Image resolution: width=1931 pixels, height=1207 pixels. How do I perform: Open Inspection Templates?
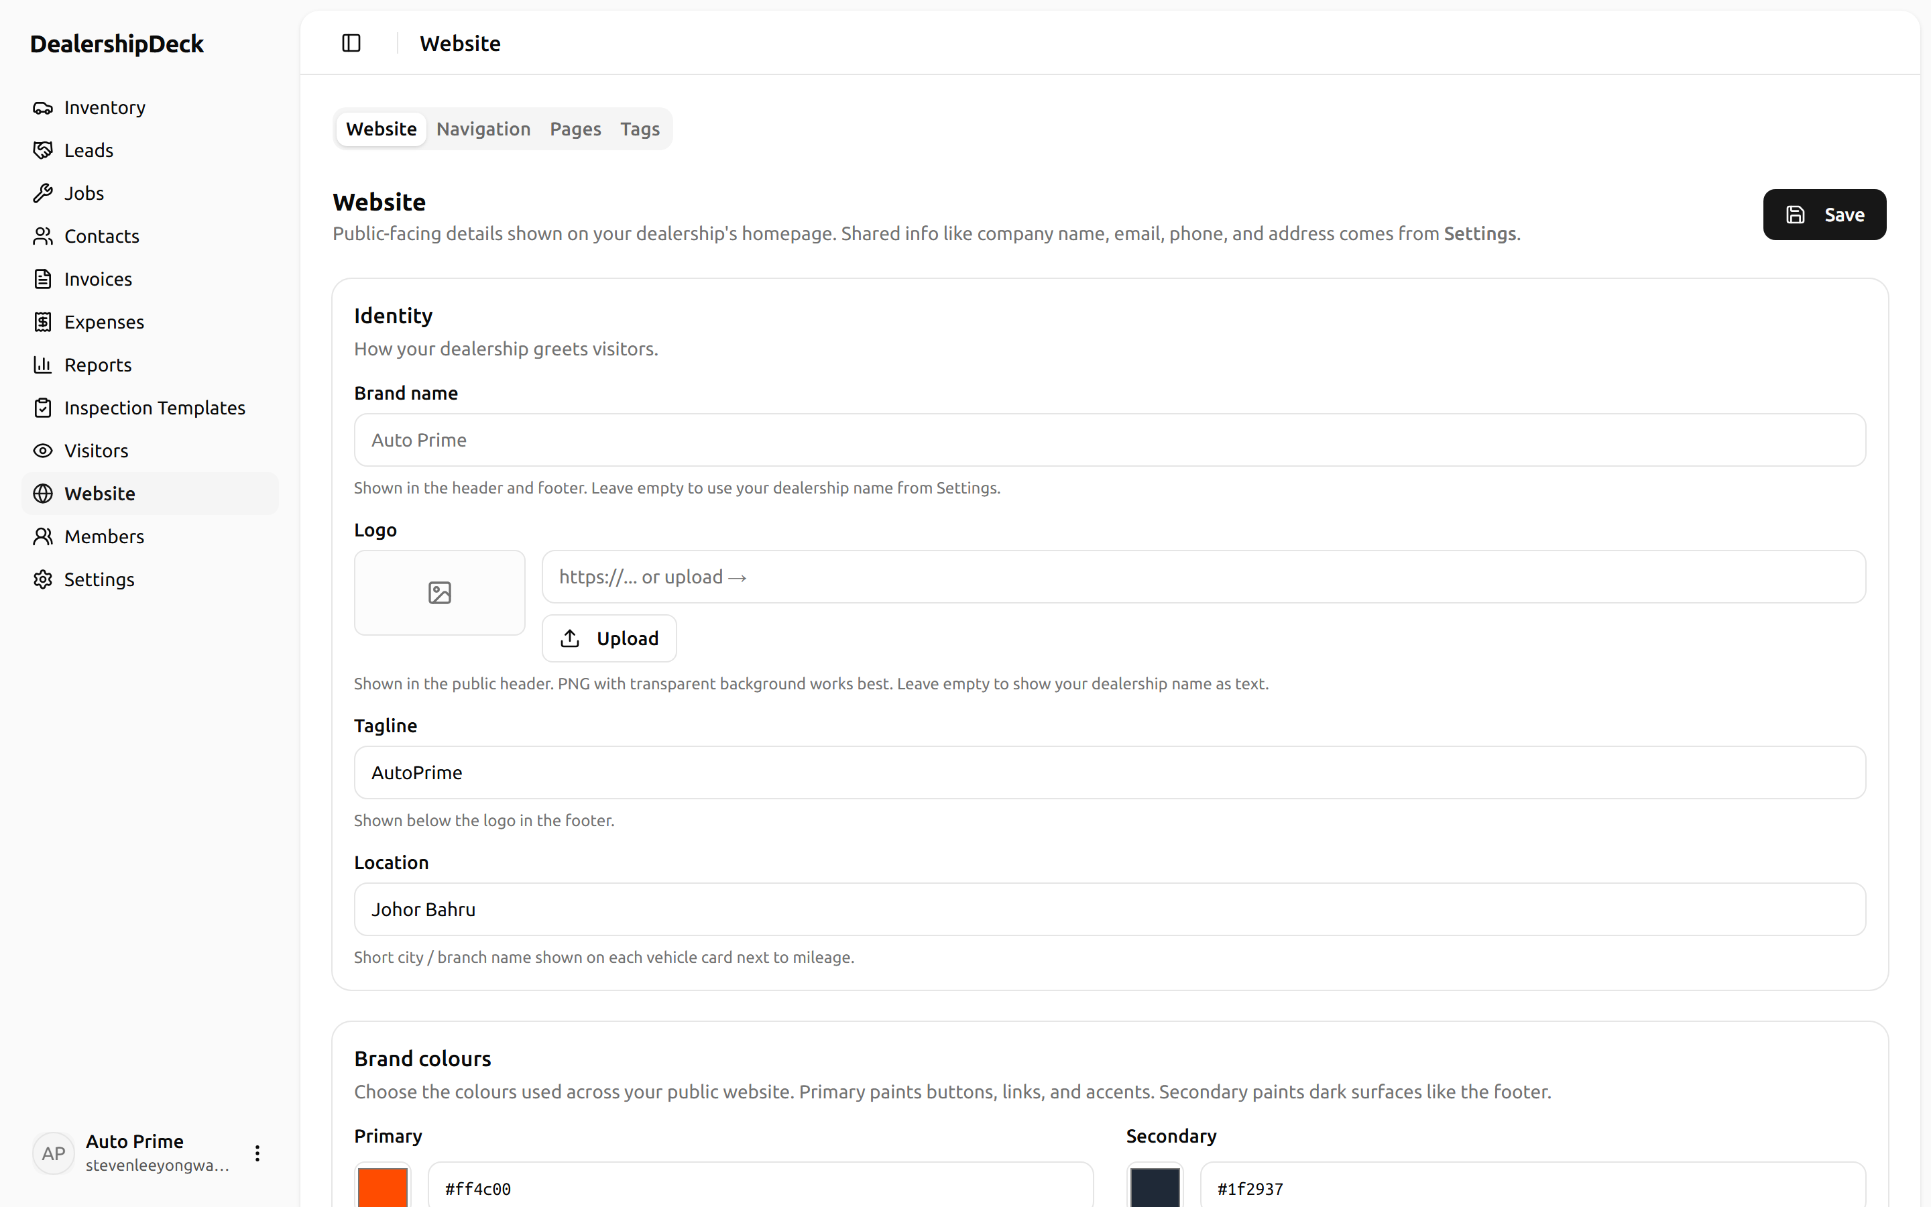tap(150, 408)
